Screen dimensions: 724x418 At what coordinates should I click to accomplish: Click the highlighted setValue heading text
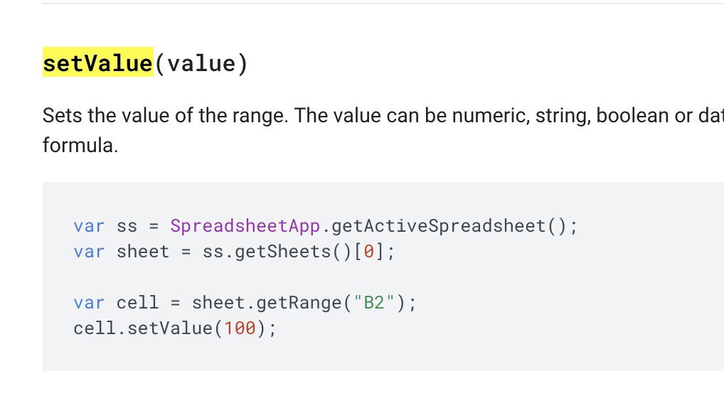pos(97,63)
